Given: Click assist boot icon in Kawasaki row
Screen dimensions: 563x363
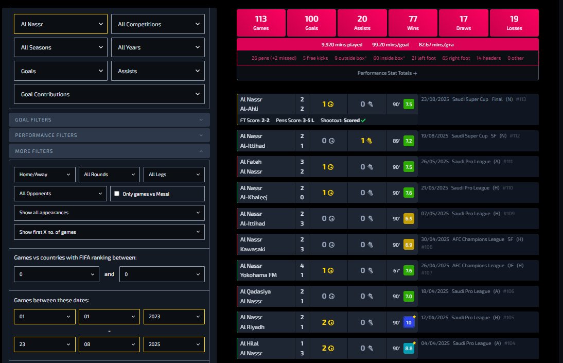Looking at the screenshot, I should pyautogui.click(x=370, y=245).
